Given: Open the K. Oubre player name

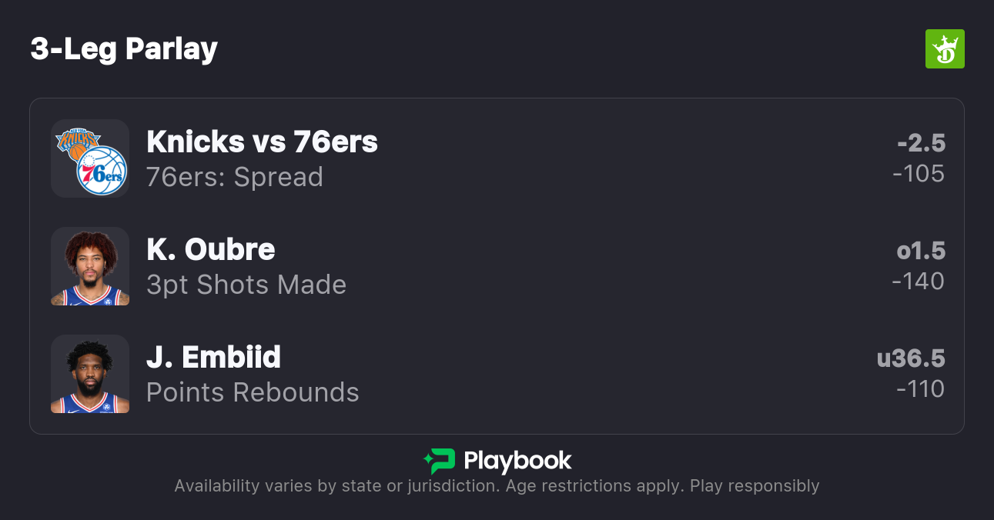Looking at the screenshot, I should coord(211,249).
